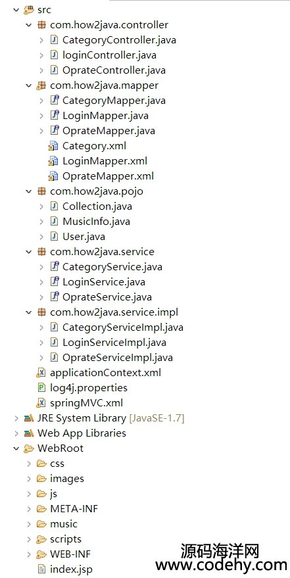Viewport: 290px width, 578px height.
Task: Click the com.how2java.controller package icon
Action: tap(41, 25)
